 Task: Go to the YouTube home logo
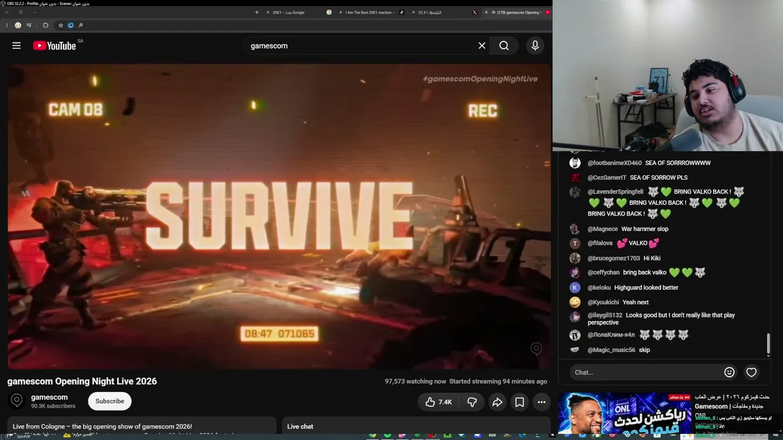coord(54,46)
